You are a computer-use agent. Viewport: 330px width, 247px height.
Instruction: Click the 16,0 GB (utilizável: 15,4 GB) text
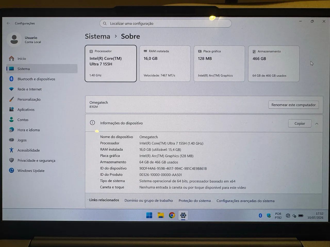(160, 149)
